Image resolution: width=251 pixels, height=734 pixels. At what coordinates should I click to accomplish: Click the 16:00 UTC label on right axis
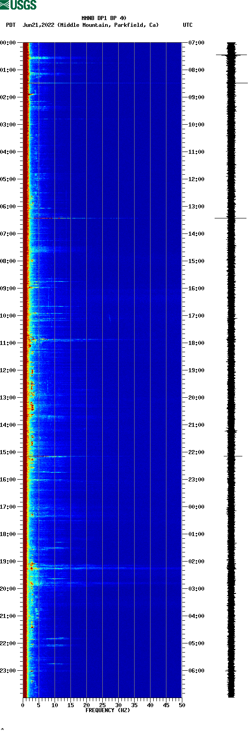[x=196, y=289]
